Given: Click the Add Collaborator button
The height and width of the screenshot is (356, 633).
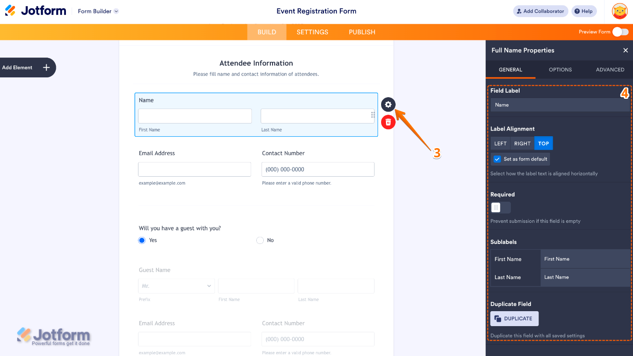Looking at the screenshot, I should [x=540, y=11].
